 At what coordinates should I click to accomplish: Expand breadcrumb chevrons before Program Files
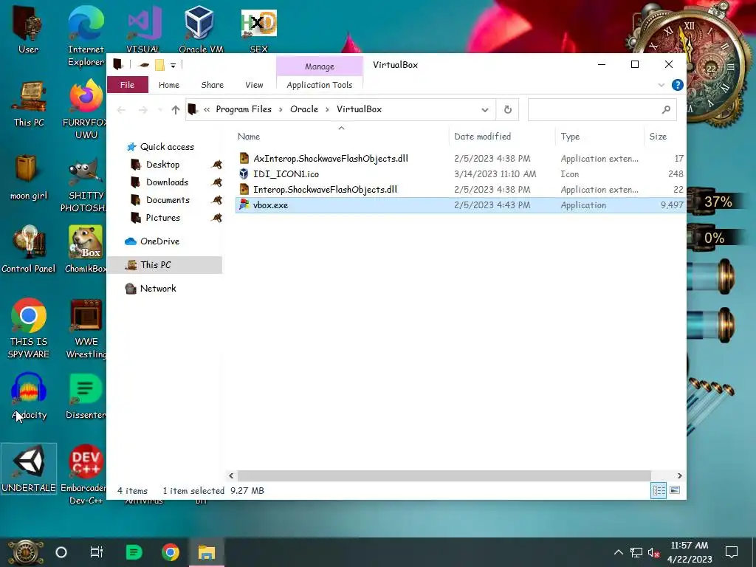point(207,109)
